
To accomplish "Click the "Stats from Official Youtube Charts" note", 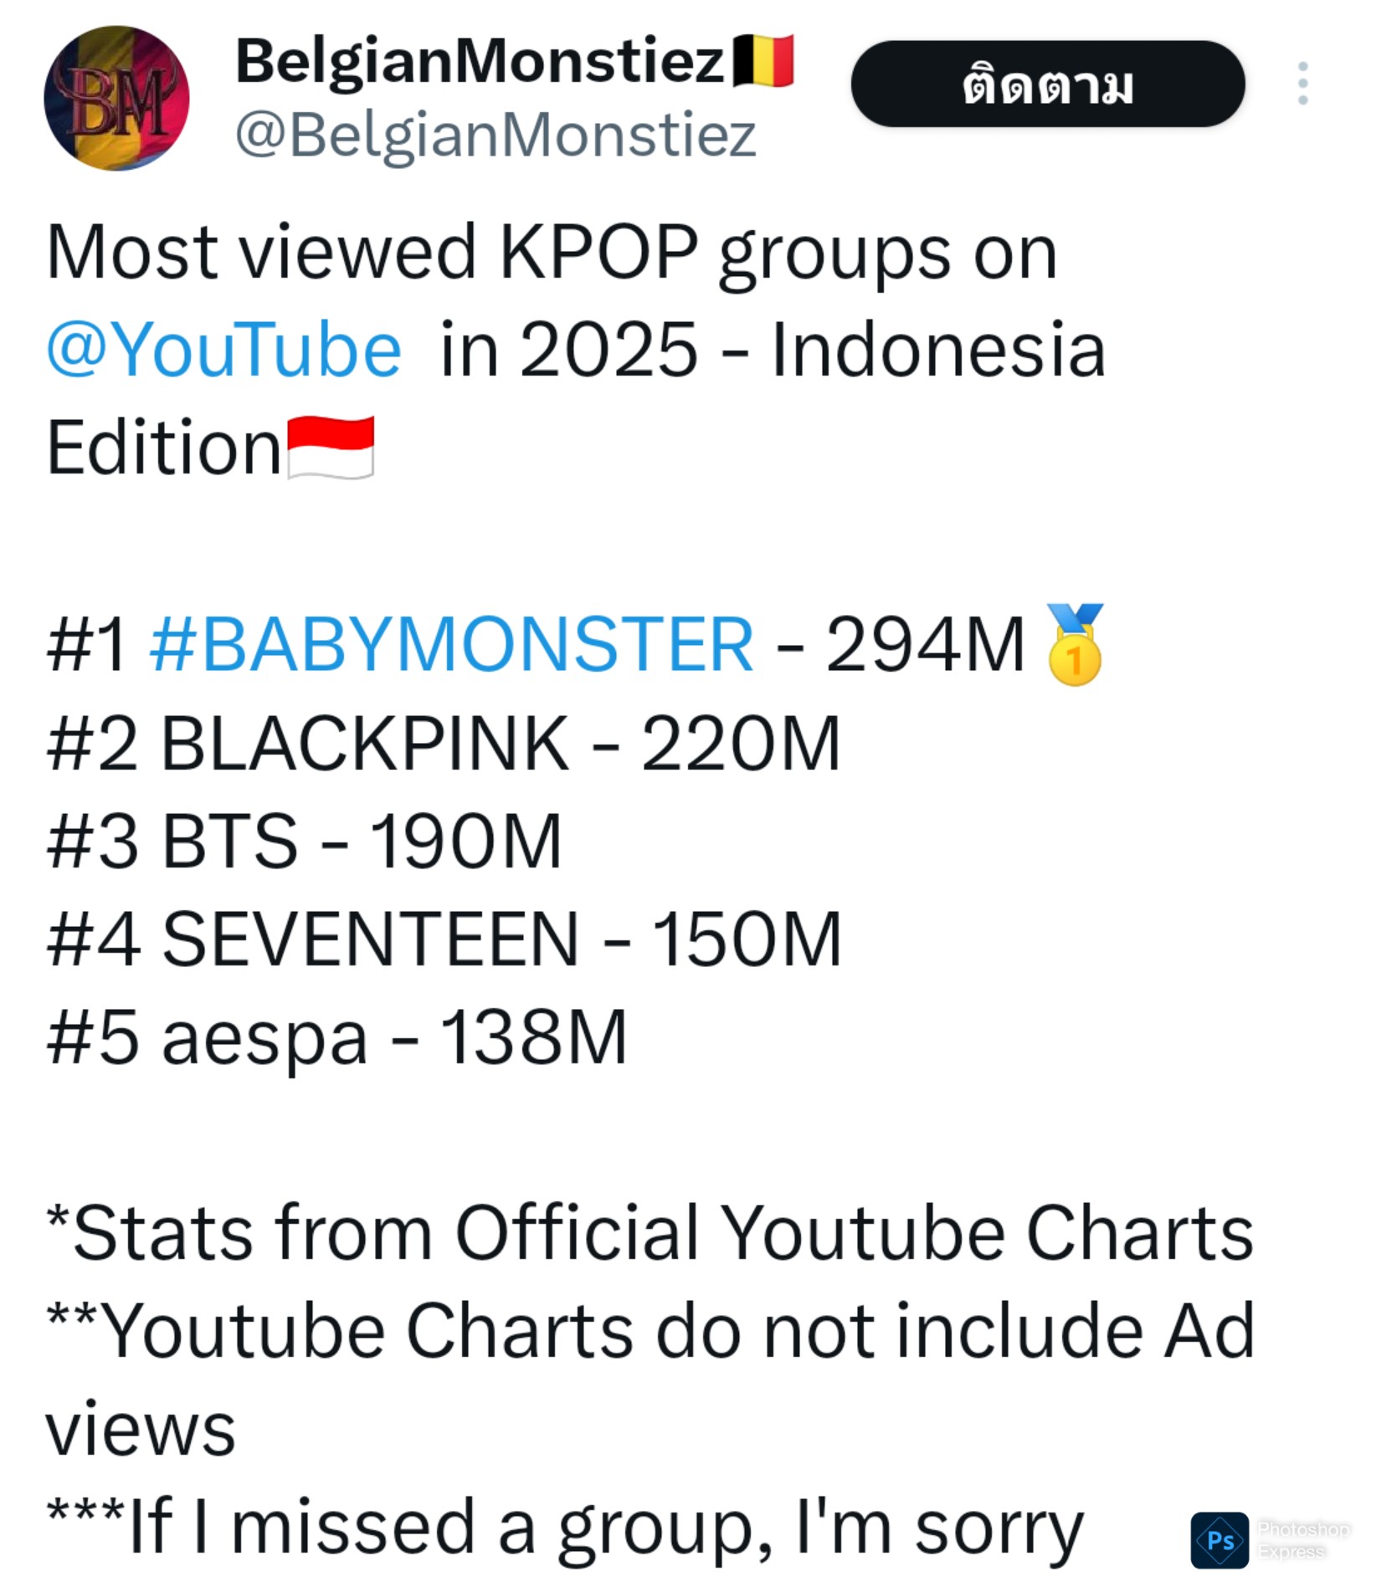I will pos(650,1234).
